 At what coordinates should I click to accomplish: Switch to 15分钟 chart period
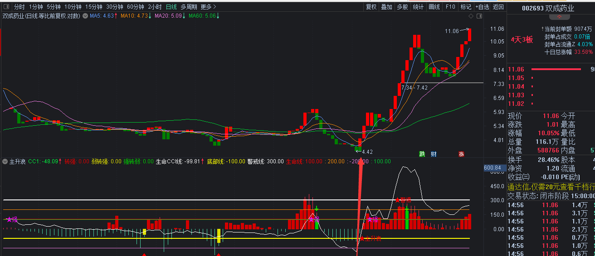tap(93, 7)
